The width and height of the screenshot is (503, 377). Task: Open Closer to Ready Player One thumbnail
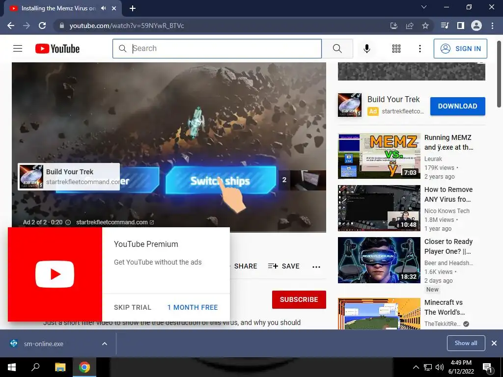pyautogui.click(x=379, y=260)
